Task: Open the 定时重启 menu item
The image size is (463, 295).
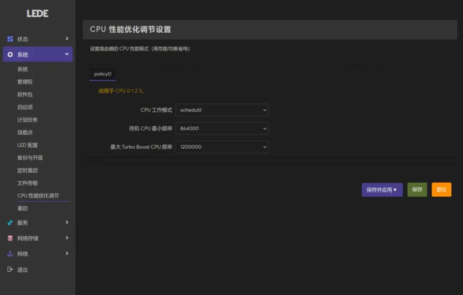Action: [x=27, y=171]
